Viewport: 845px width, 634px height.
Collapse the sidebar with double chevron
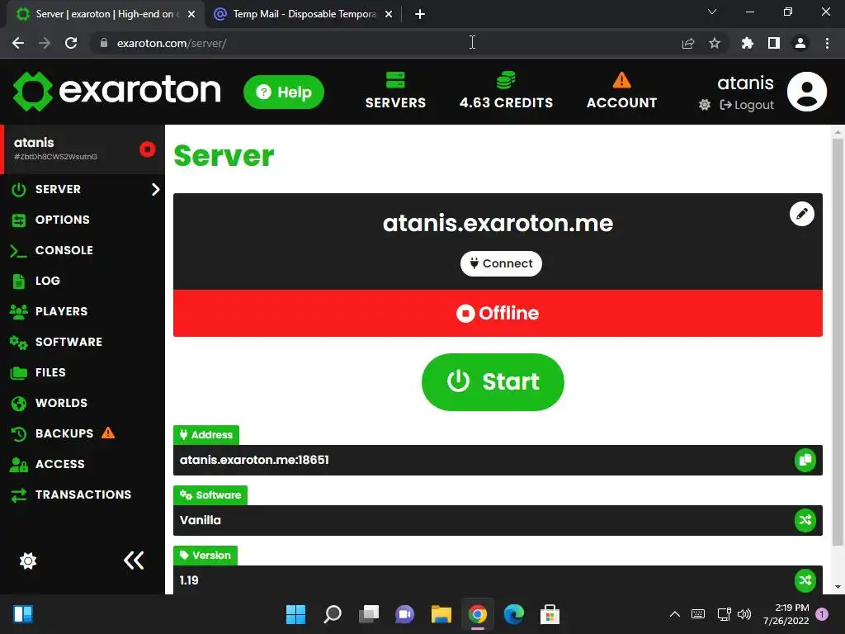click(x=134, y=561)
